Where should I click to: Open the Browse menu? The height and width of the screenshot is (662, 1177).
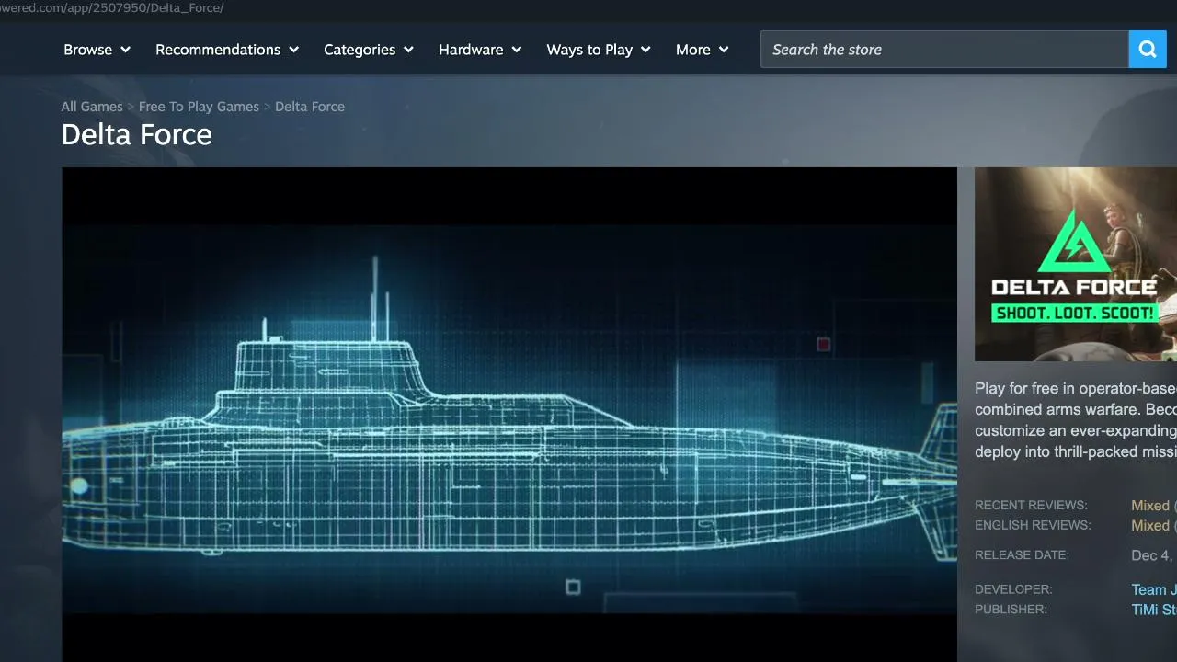(97, 50)
